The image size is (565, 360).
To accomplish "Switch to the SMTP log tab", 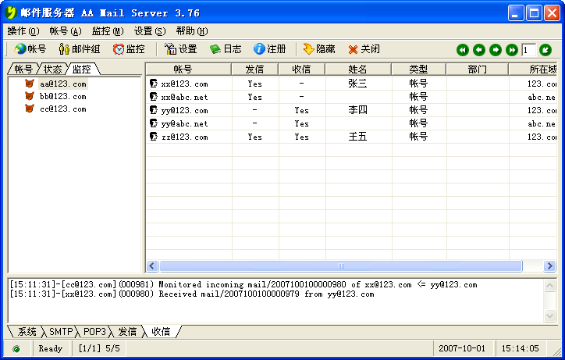I will pyautogui.click(x=61, y=332).
